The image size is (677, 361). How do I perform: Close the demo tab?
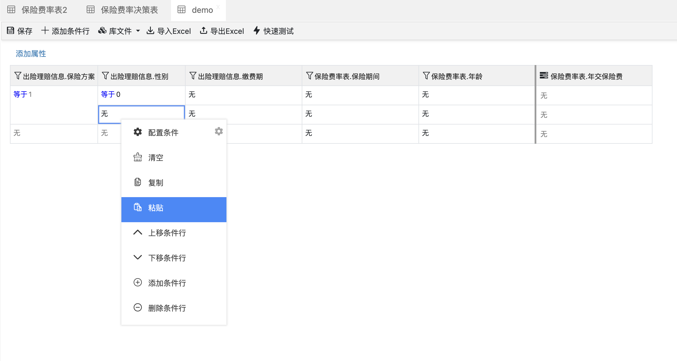tap(218, 7)
